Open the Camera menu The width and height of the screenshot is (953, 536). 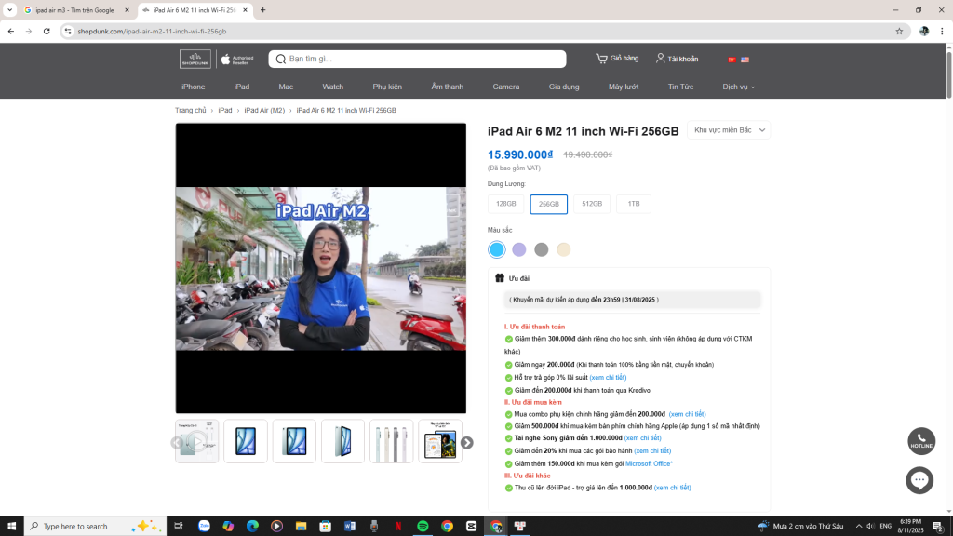[506, 87]
